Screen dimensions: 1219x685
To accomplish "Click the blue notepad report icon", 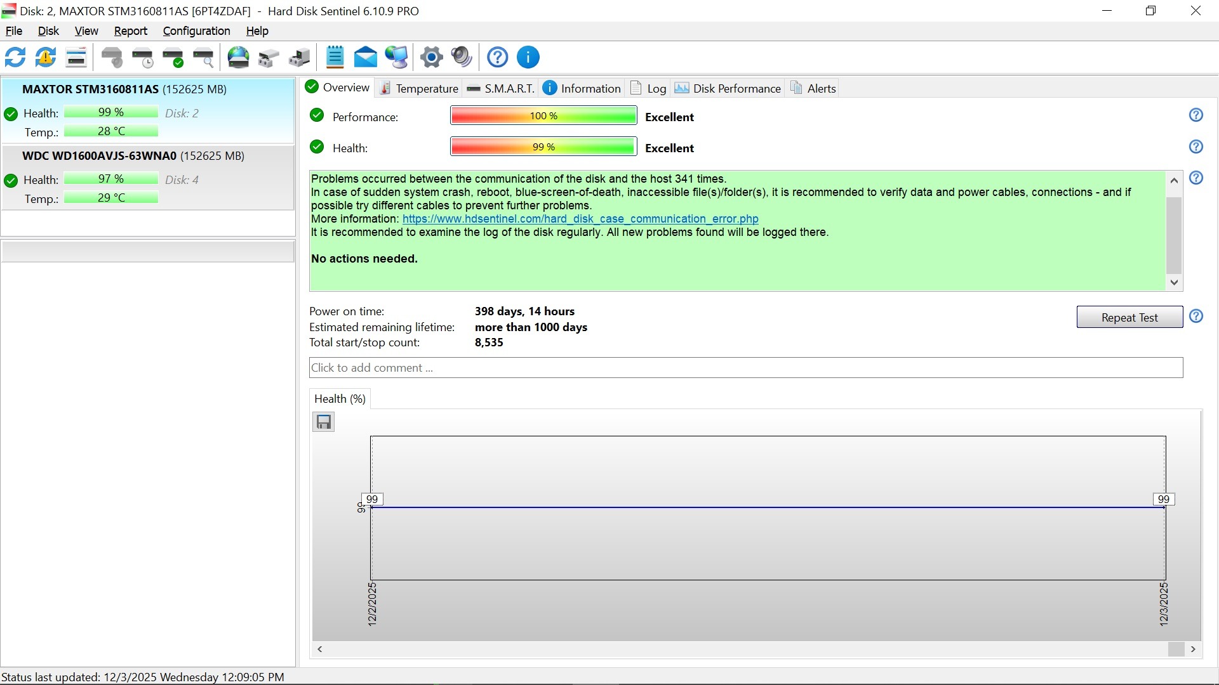I will click(x=335, y=58).
